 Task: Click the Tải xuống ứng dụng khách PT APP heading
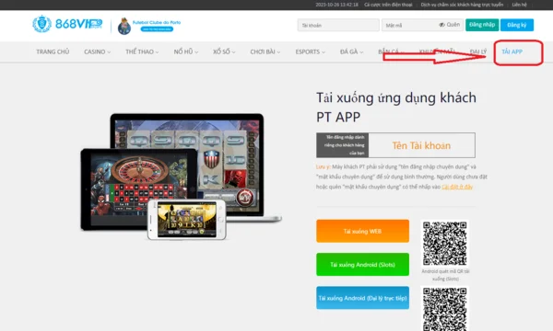(x=396, y=108)
